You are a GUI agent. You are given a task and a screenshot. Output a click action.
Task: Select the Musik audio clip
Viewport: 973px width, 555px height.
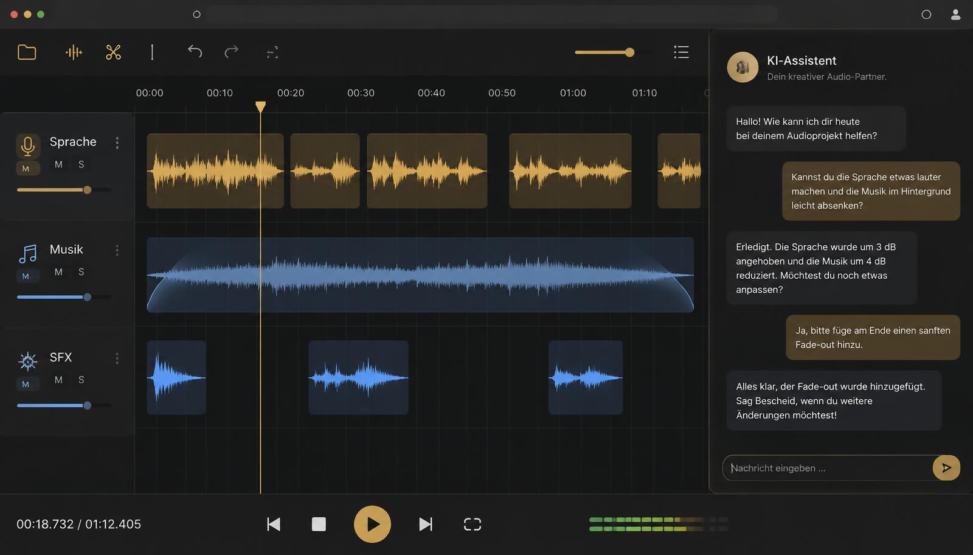[x=420, y=275]
